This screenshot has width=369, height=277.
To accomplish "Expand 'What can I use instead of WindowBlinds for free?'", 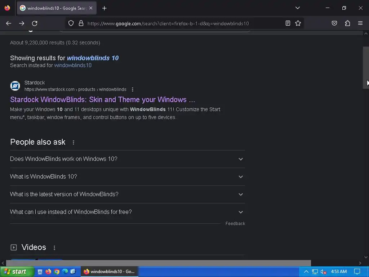I will point(127,212).
